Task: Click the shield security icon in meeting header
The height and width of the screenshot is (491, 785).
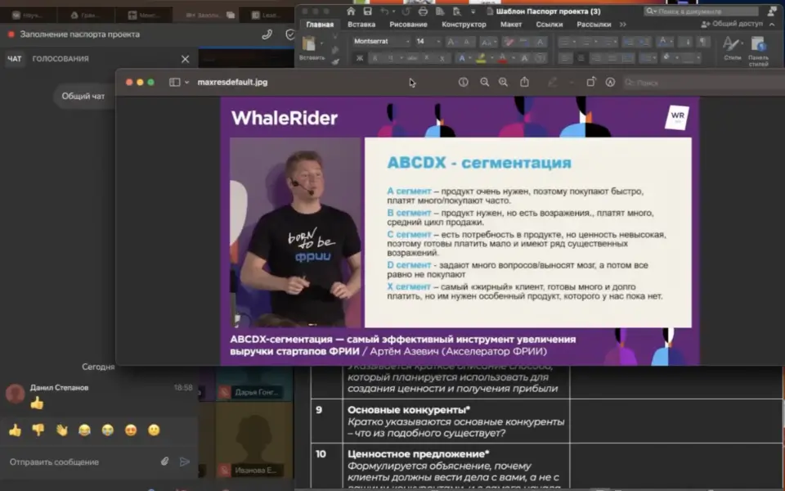Action: (x=289, y=34)
